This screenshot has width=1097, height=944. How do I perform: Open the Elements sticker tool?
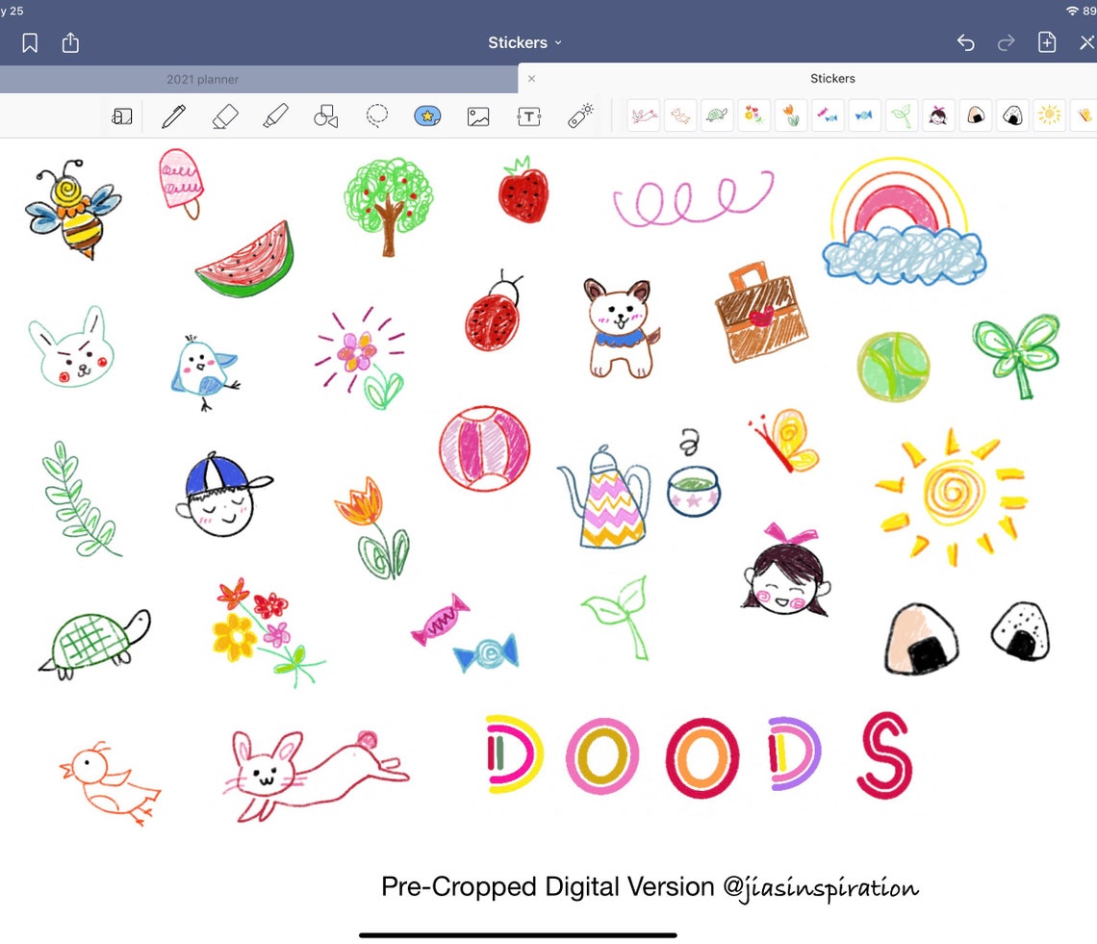click(x=426, y=115)
